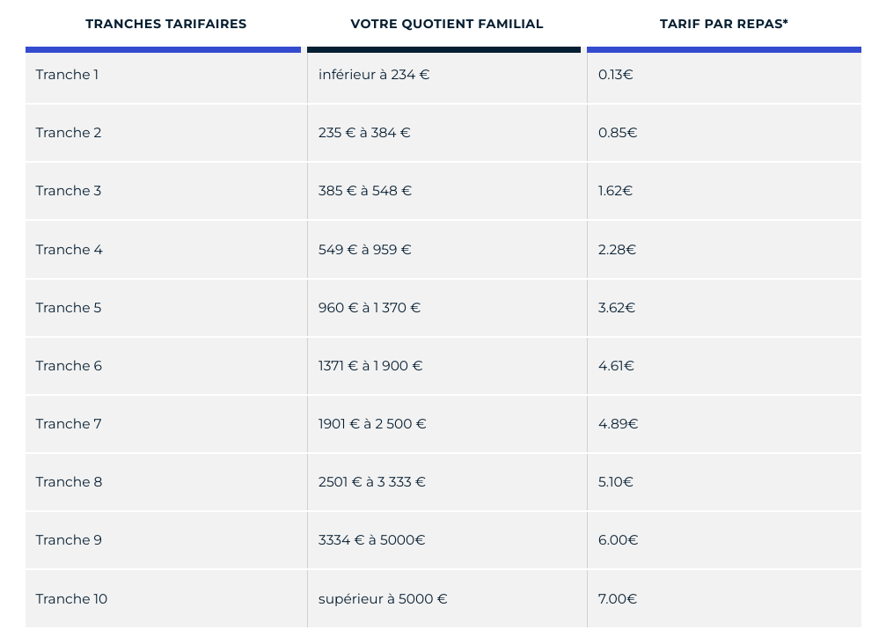The height and width of the screenshot is (644, 879).
Task: Click the 'inférieur à 234 €' cell
Action: click(374, 75)
